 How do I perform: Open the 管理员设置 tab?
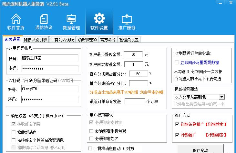pos(129,40)
